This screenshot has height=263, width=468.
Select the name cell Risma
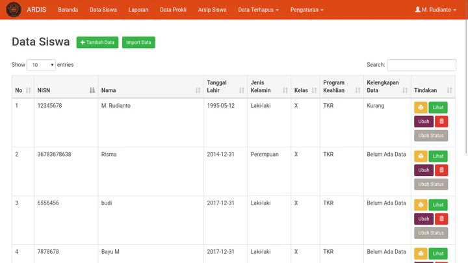pos(109,154)
